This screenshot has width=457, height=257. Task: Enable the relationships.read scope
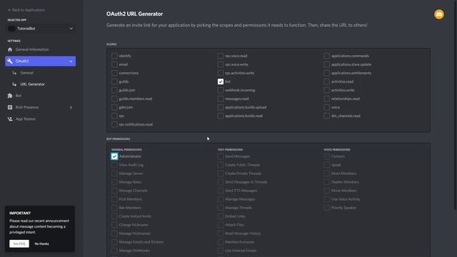(327, 99)
